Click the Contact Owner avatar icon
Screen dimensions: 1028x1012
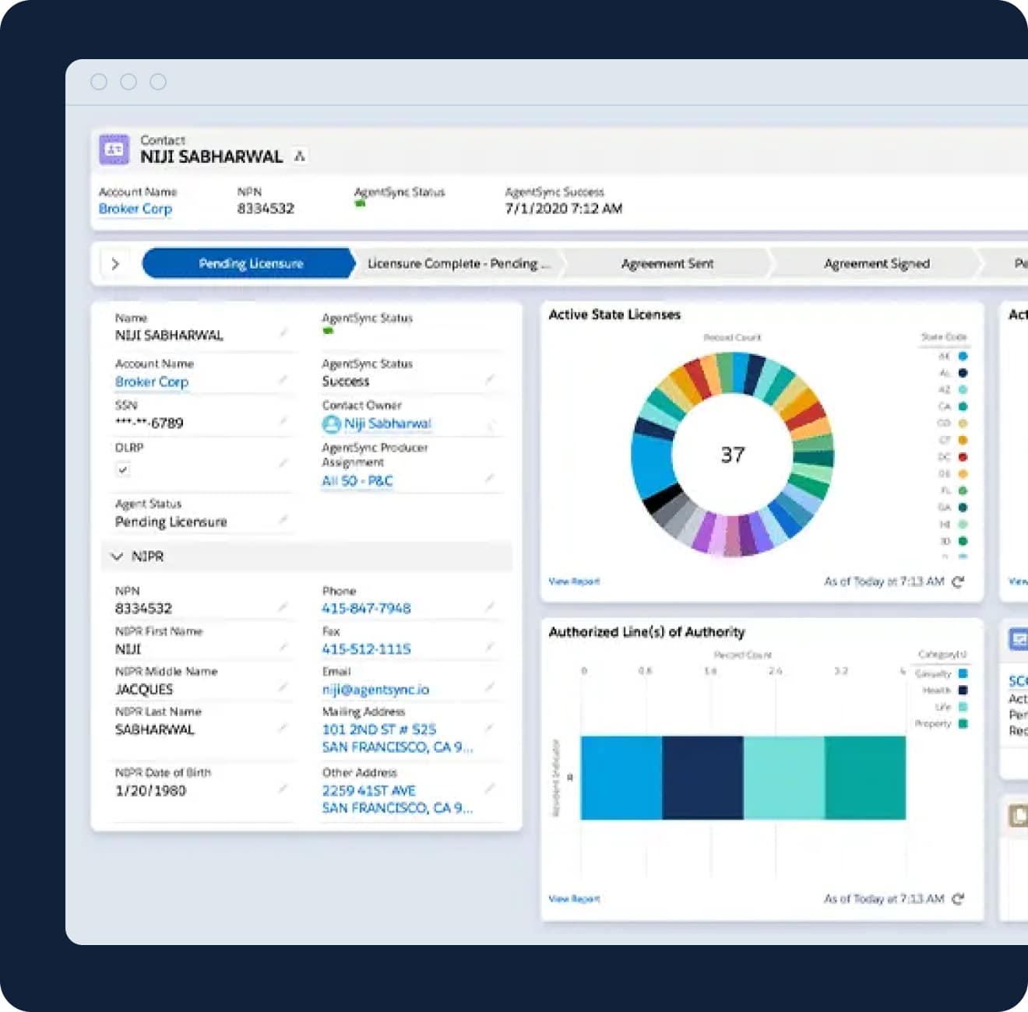[x=332, y=423]
